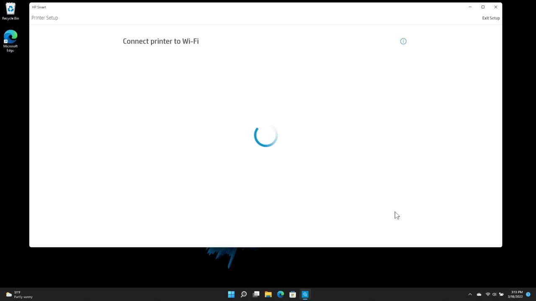Viewport: 536px width, 301px height.
Task: Open Task View on the taskbar
Action: click(x=256, y=294)
